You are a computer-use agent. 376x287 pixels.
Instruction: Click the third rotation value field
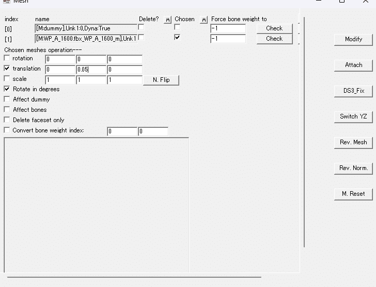(125, 59)
